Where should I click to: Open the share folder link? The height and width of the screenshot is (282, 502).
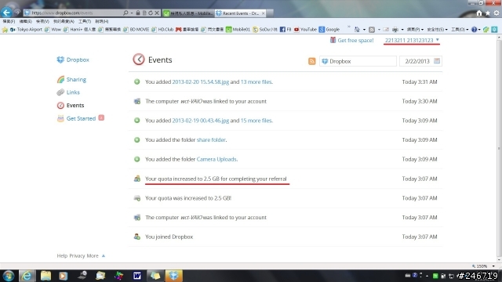[x=211, y=139]
